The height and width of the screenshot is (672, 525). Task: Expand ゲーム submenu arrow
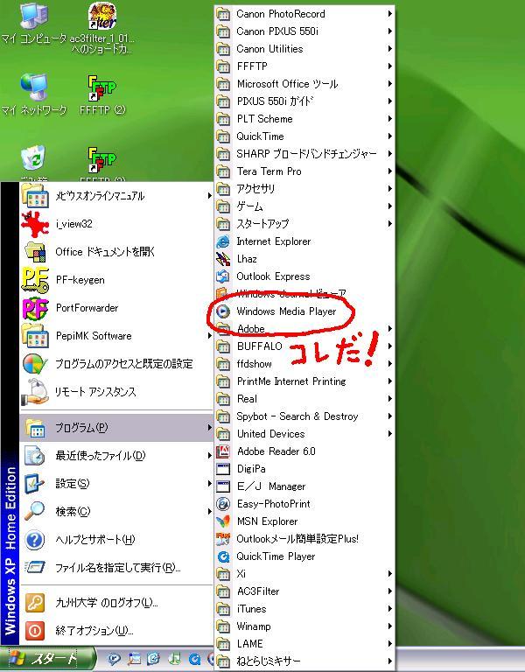click(x=389, y=206)
